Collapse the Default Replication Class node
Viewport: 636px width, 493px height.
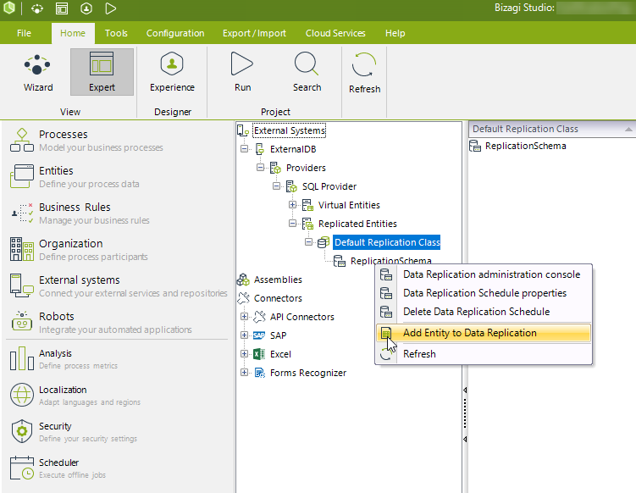[x=308, y=241]
